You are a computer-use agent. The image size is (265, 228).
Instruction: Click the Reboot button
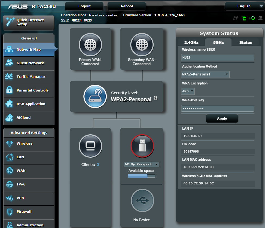pyautogui.click(x=127, y=6)
